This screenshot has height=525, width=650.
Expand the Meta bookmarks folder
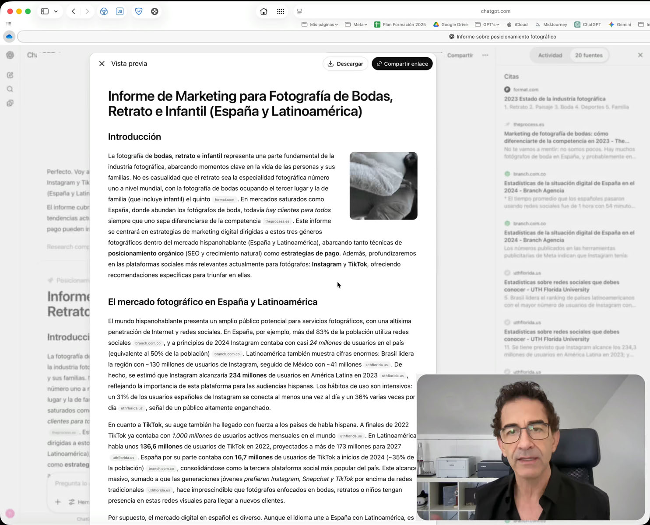(356, 24)
